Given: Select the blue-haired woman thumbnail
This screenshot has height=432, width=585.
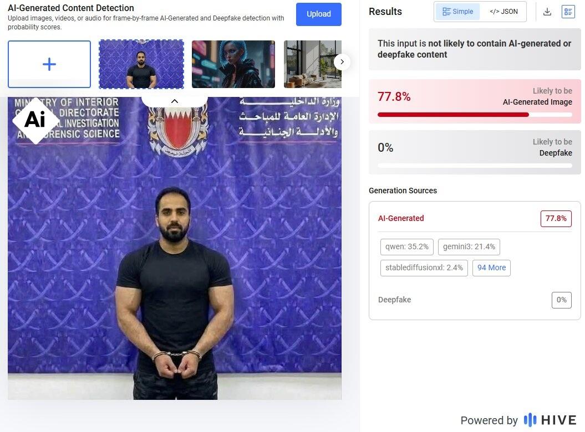Looking at the screenshot, I should (x=233, y=64).
